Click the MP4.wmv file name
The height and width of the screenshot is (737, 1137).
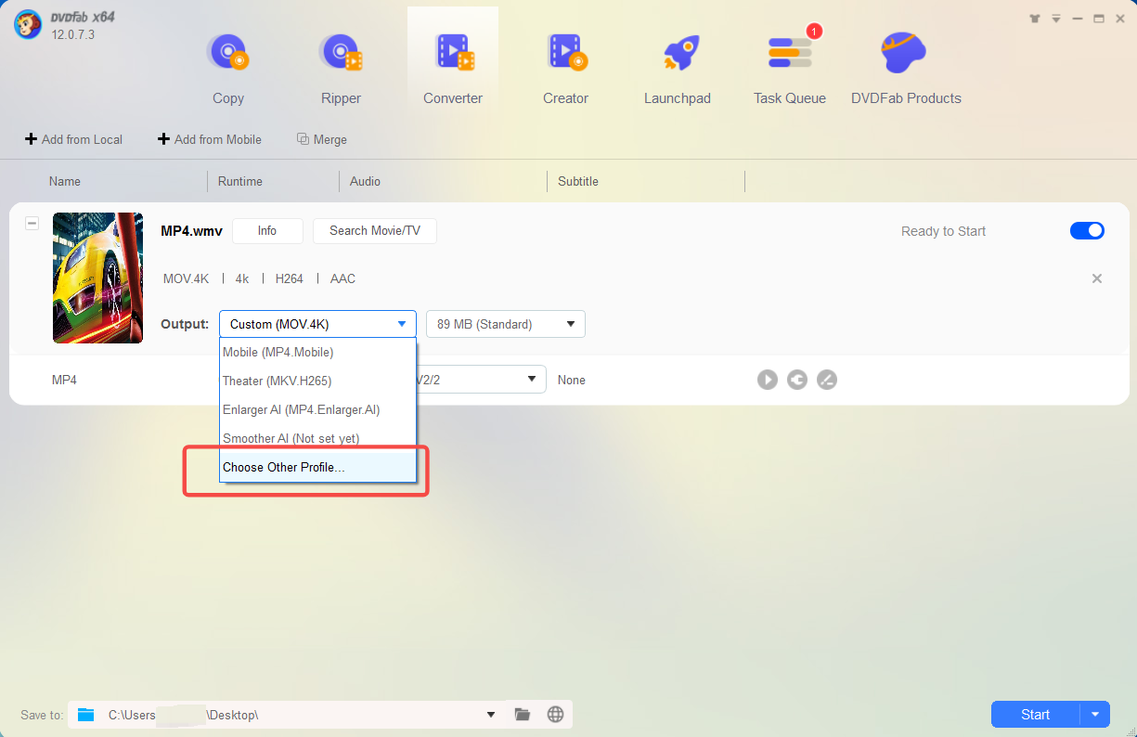tap(192, 230)
